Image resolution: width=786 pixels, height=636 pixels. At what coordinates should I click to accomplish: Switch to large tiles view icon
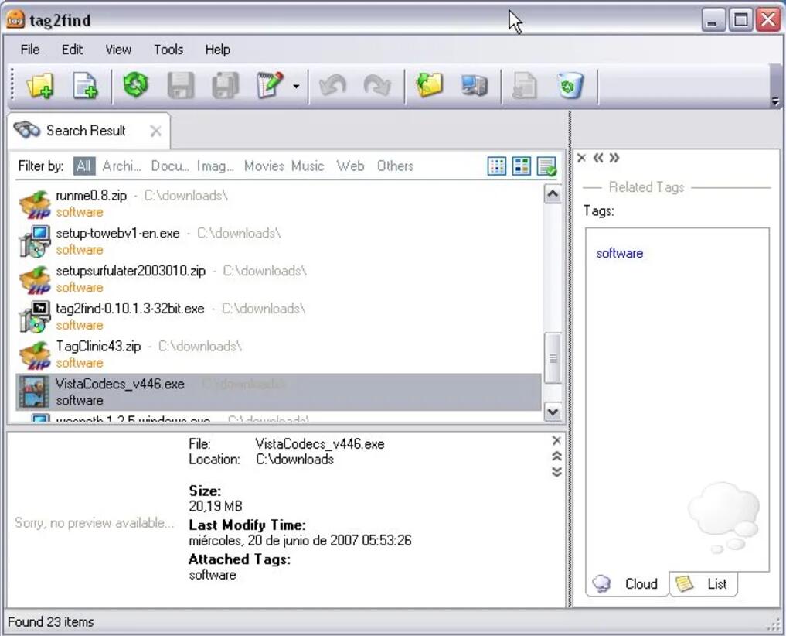[x=522, y=166]
